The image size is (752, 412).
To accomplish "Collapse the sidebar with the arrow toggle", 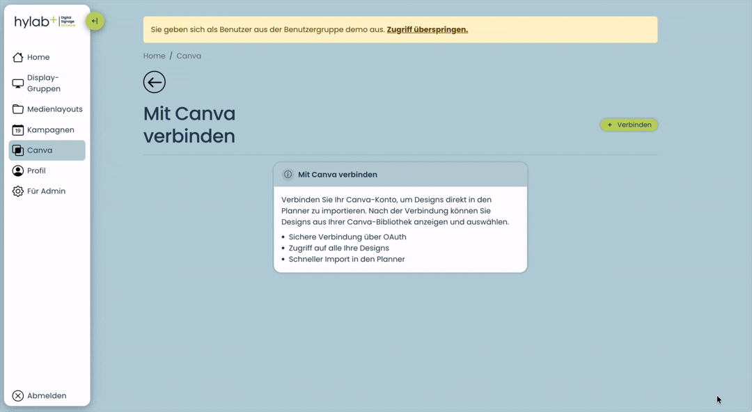I will click(x=95, y=21).
